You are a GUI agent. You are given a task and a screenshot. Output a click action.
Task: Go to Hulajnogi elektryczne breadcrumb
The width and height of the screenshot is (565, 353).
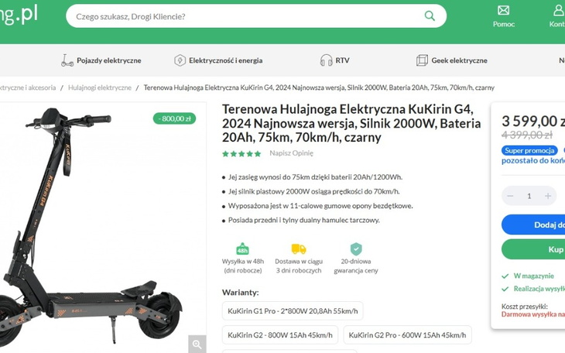point(100,87)
